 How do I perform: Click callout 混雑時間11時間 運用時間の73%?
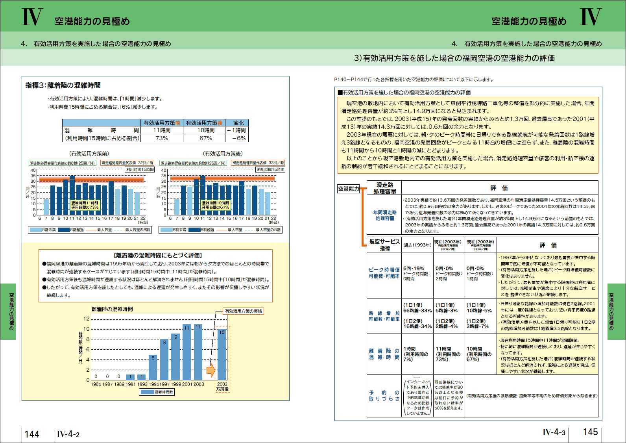tap(85, 205)
